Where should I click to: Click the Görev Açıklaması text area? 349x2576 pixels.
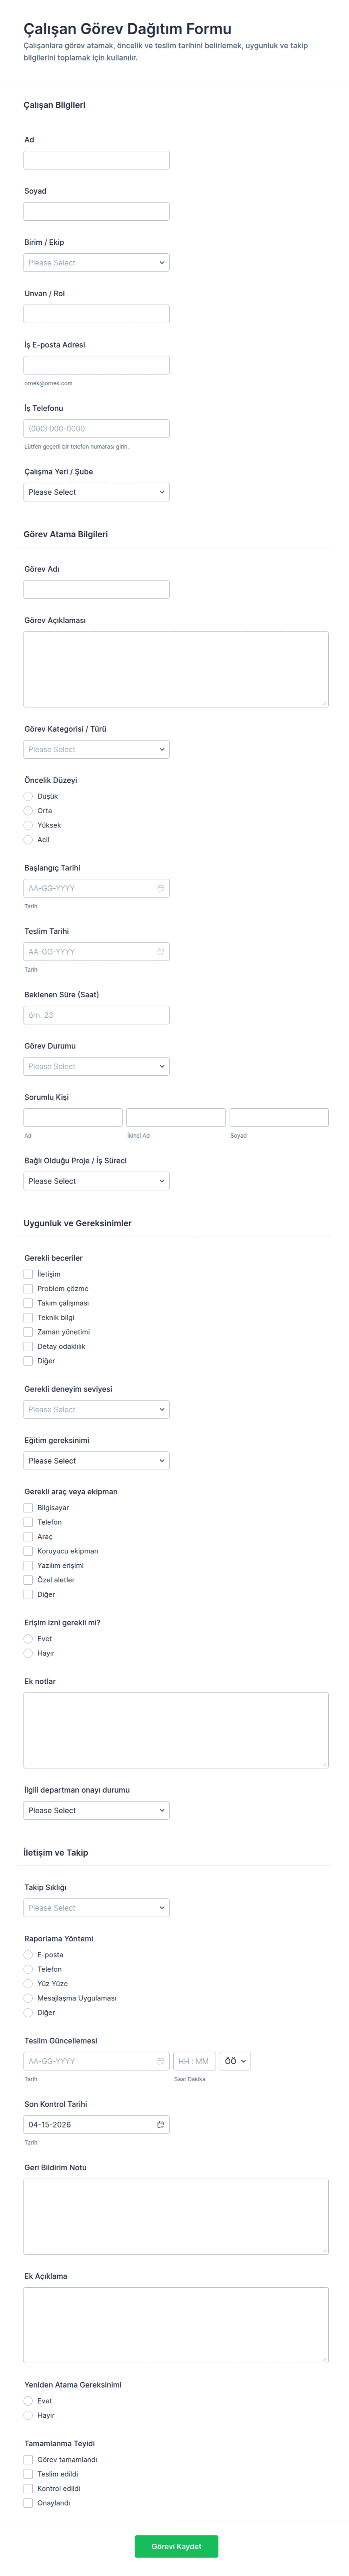tap(176, 669)
